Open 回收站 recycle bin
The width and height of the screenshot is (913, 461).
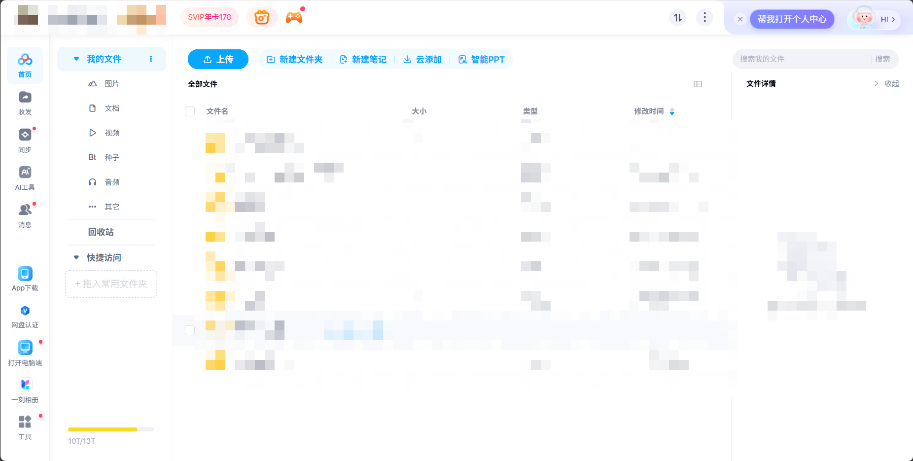[x=101, y=232]
